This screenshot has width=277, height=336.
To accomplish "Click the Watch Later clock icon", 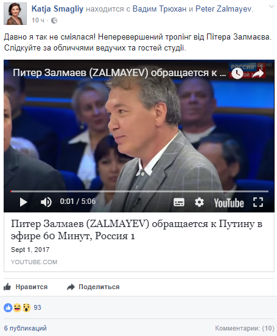I will [x=237, y=73].
